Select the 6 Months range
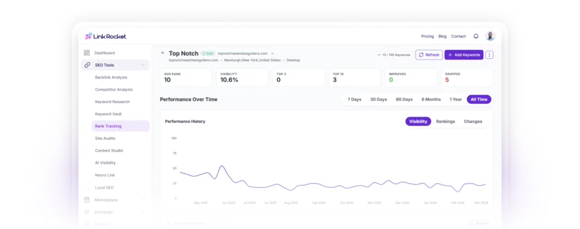 coord(431,100)
